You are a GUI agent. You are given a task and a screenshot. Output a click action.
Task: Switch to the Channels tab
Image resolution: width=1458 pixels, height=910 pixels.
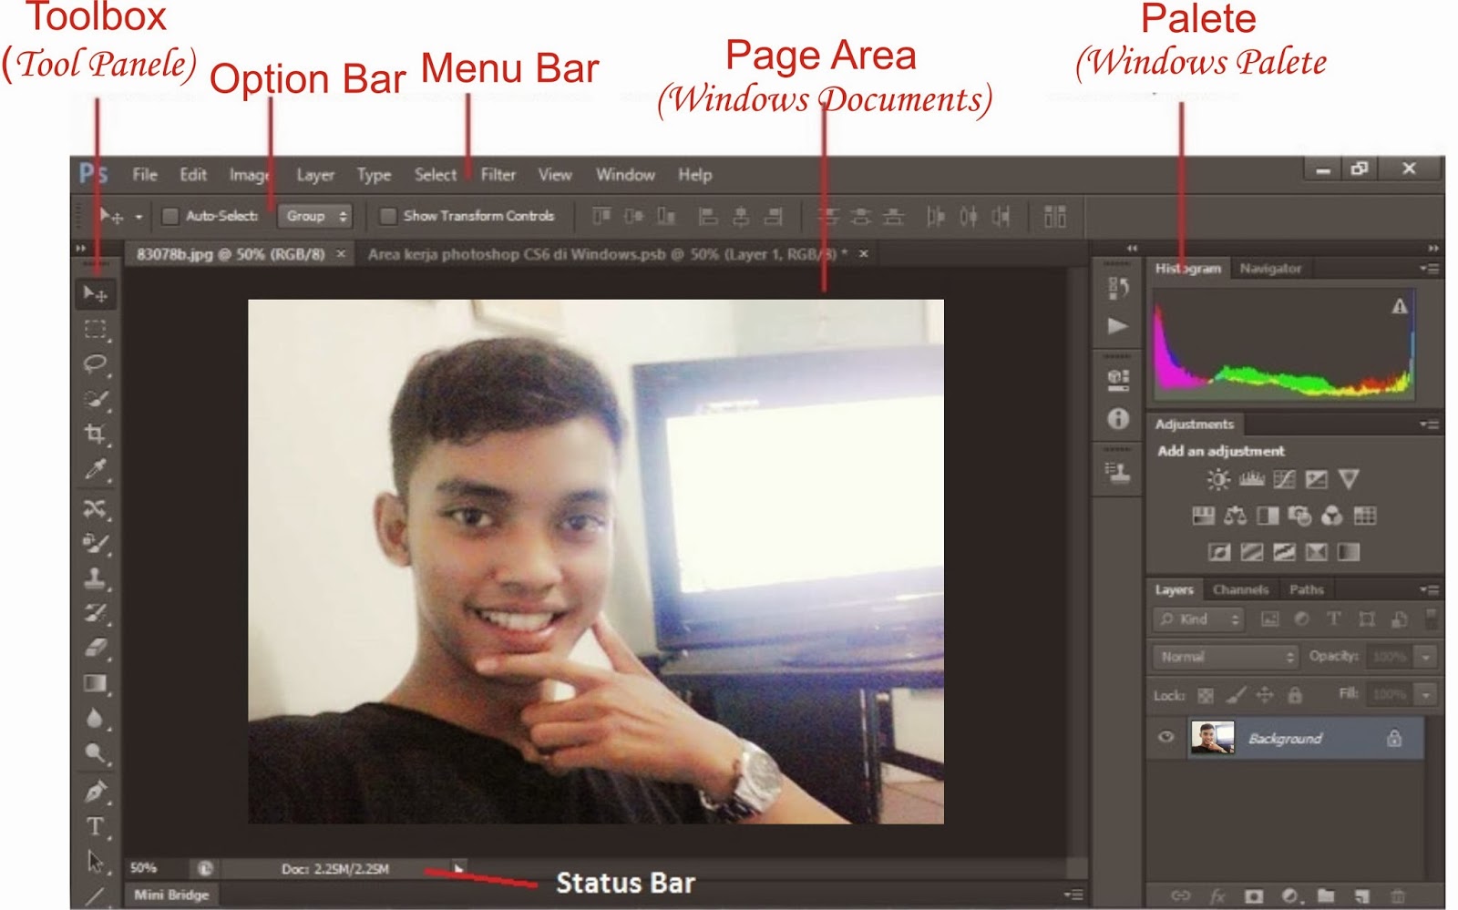point(1243,589)
